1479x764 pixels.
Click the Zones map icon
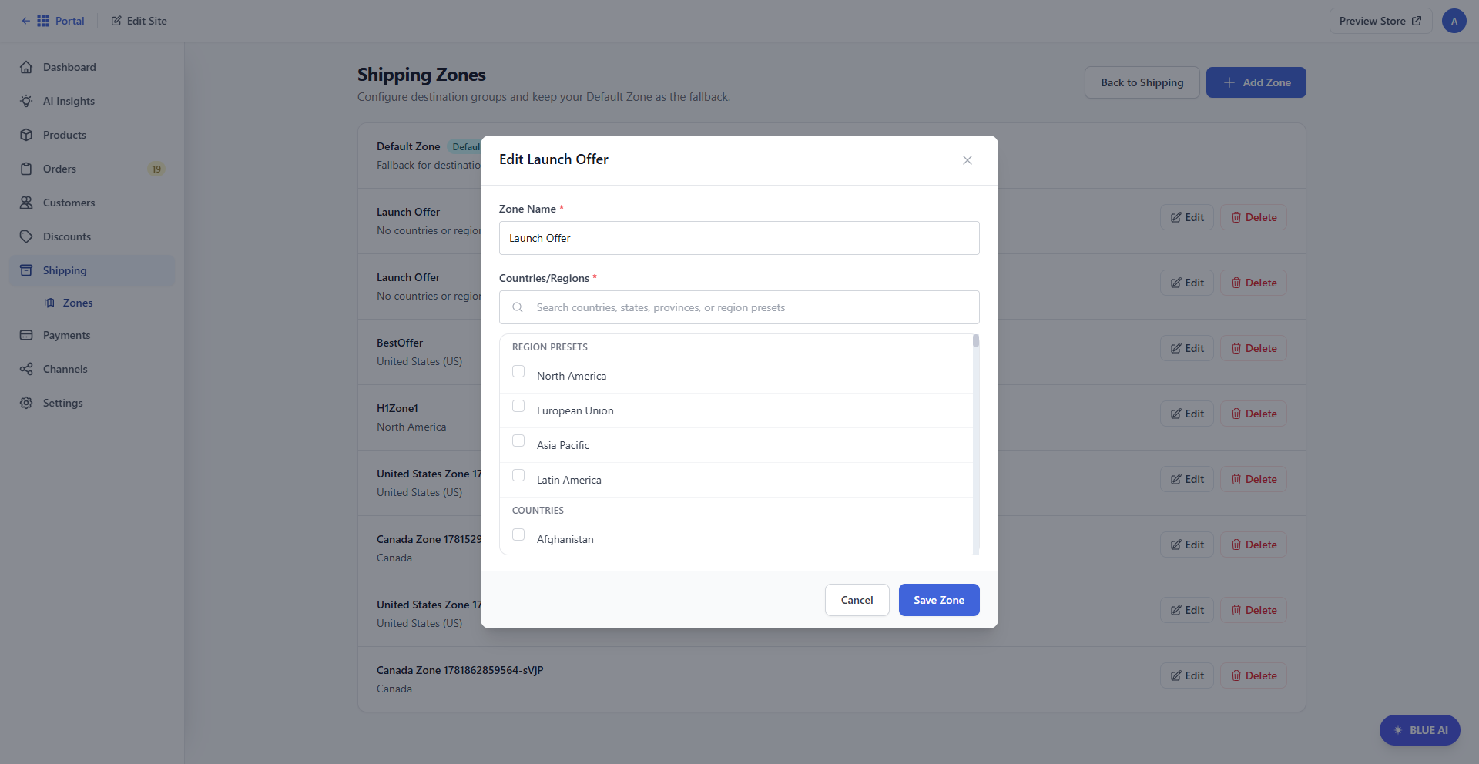(x=49, y=303)
